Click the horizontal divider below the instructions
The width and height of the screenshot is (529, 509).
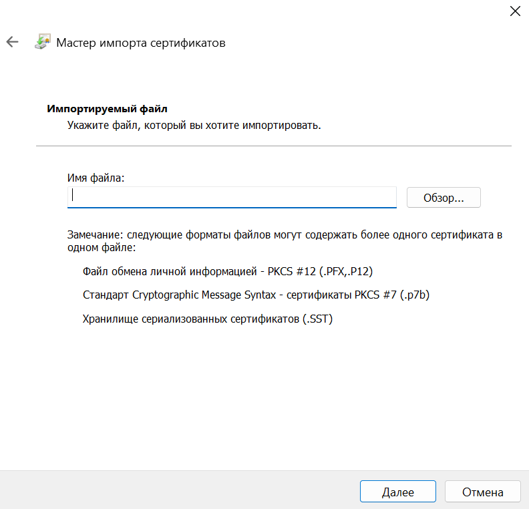pos(273,146)
